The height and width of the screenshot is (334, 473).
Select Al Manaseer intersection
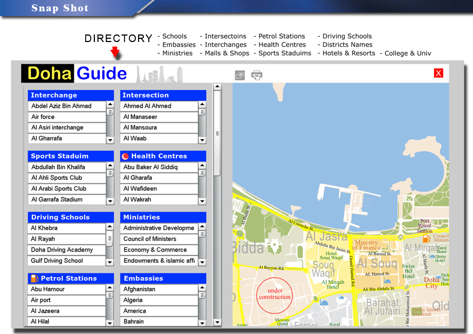point(159,117)
